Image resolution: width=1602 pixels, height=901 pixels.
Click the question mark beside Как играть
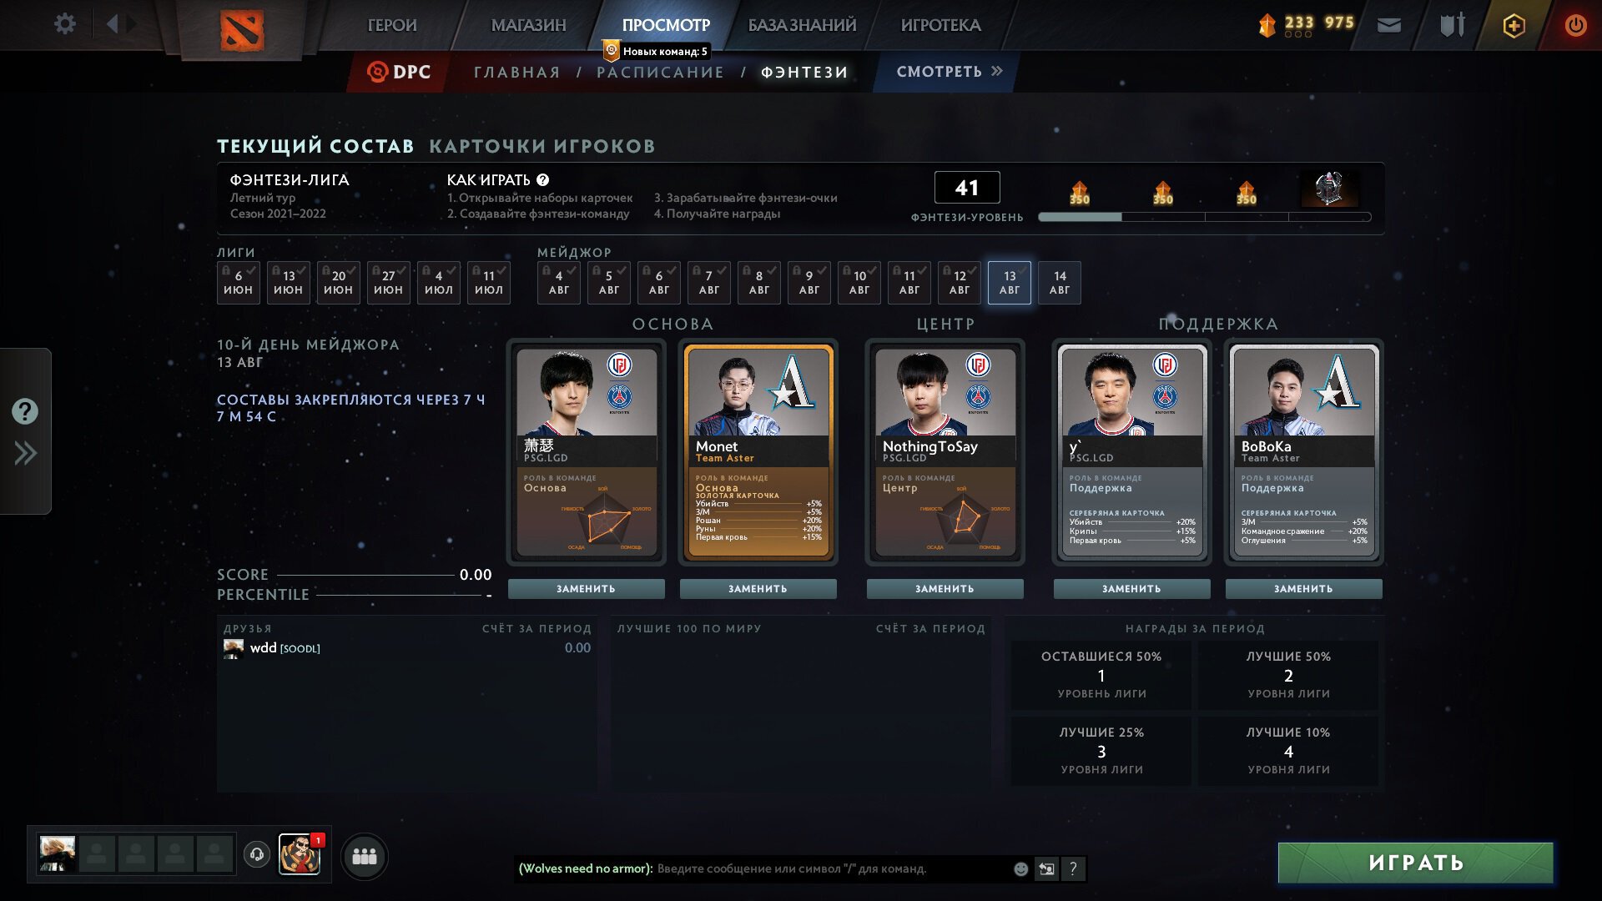[542, 179]
